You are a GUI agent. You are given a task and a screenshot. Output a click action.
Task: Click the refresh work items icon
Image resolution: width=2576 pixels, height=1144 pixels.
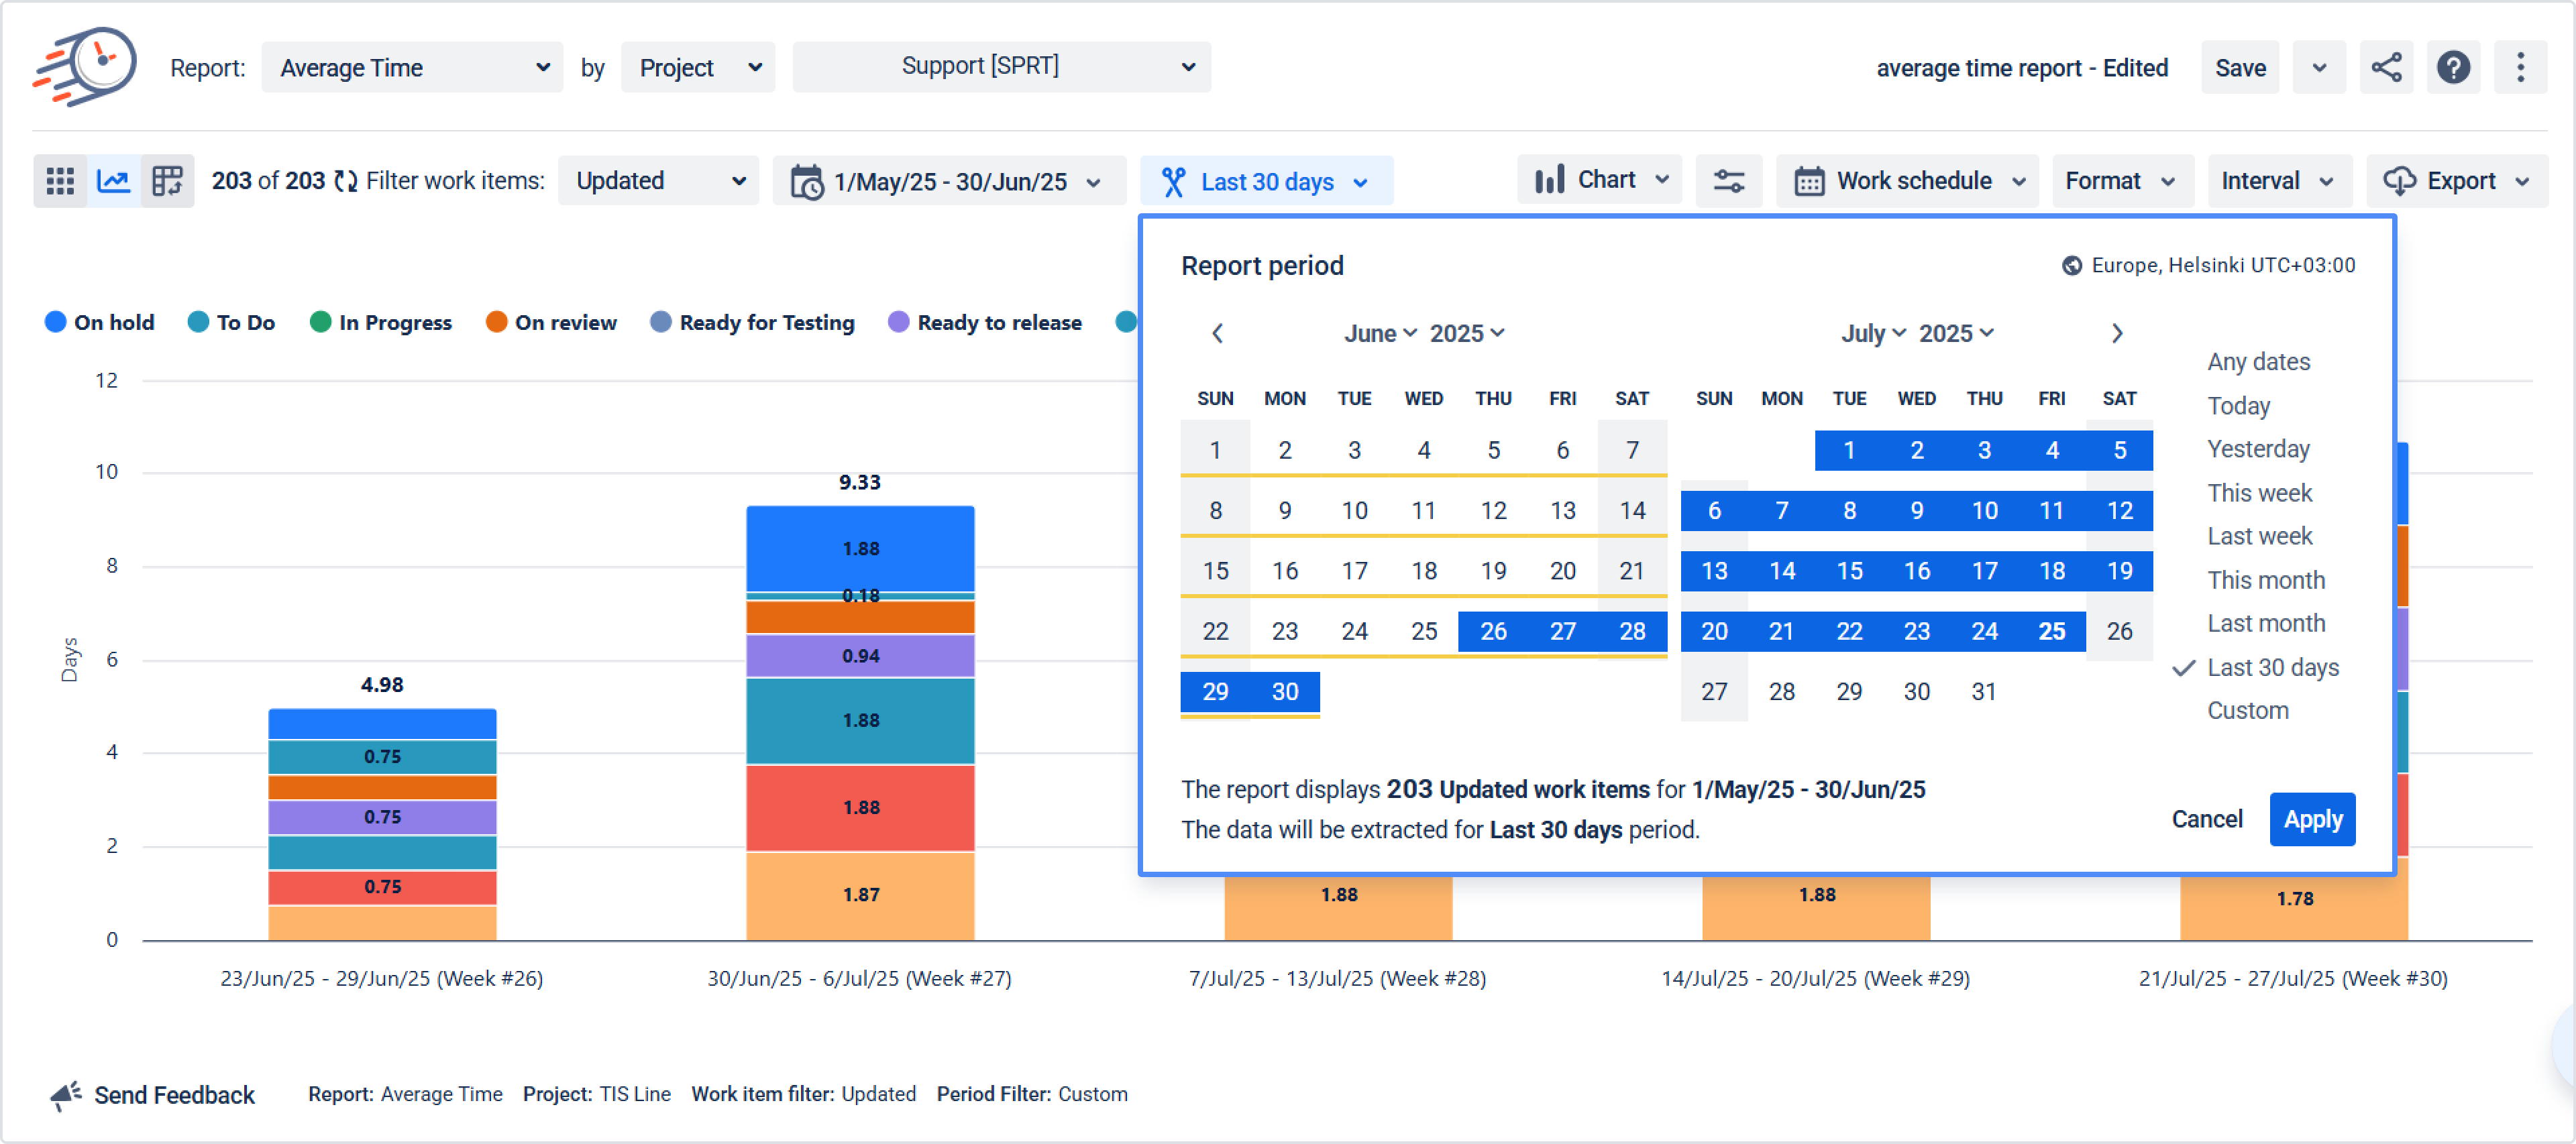(346, 181)
